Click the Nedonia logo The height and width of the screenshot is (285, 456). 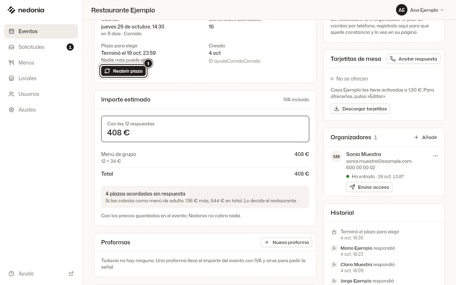26,10
